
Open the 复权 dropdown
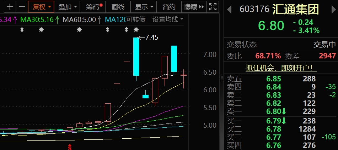pyautogui.click(x=41, y=6)
